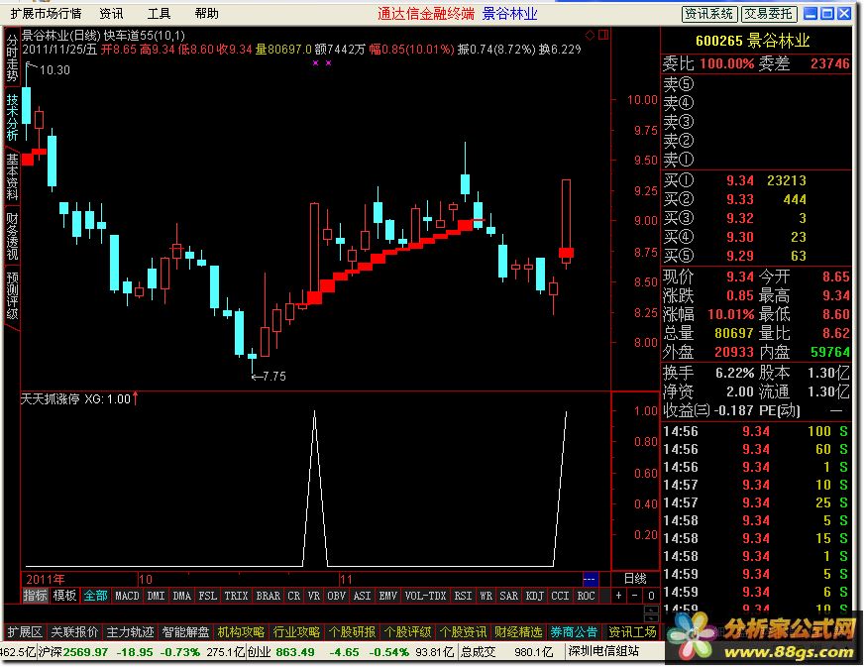The width and height of the screenshot is (865, 667).
Task: Select the VR indicator
Action: coord(314,596)
